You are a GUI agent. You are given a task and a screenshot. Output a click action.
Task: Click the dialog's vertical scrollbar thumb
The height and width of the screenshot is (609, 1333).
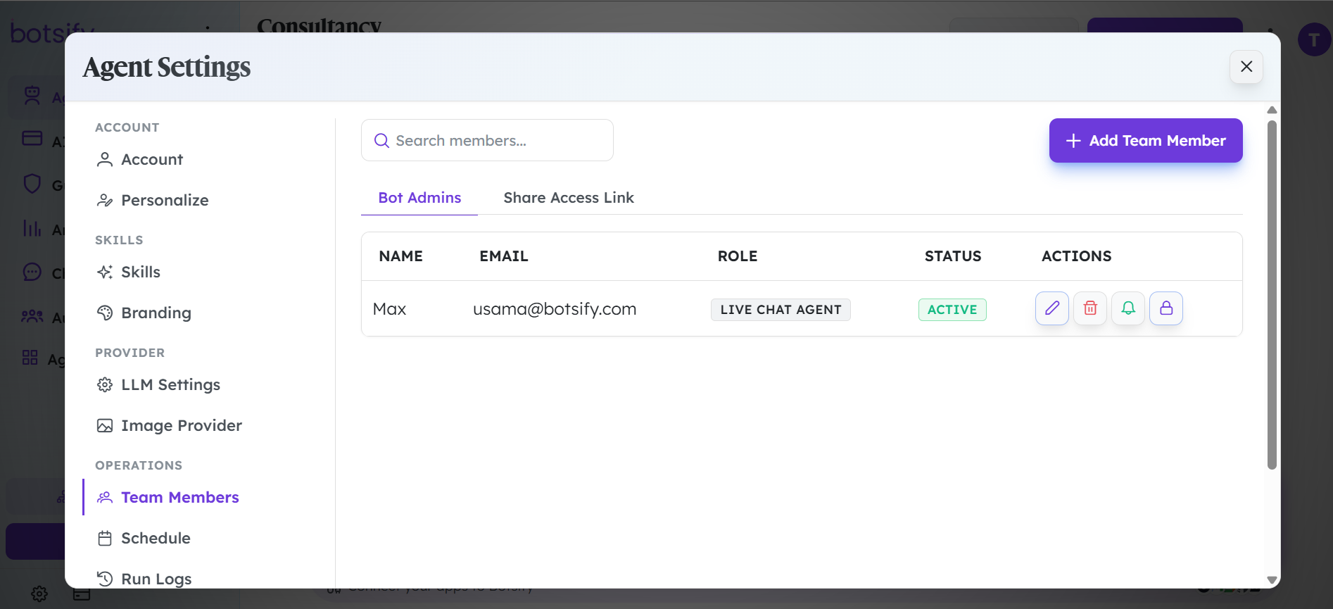coord(1272,294)
